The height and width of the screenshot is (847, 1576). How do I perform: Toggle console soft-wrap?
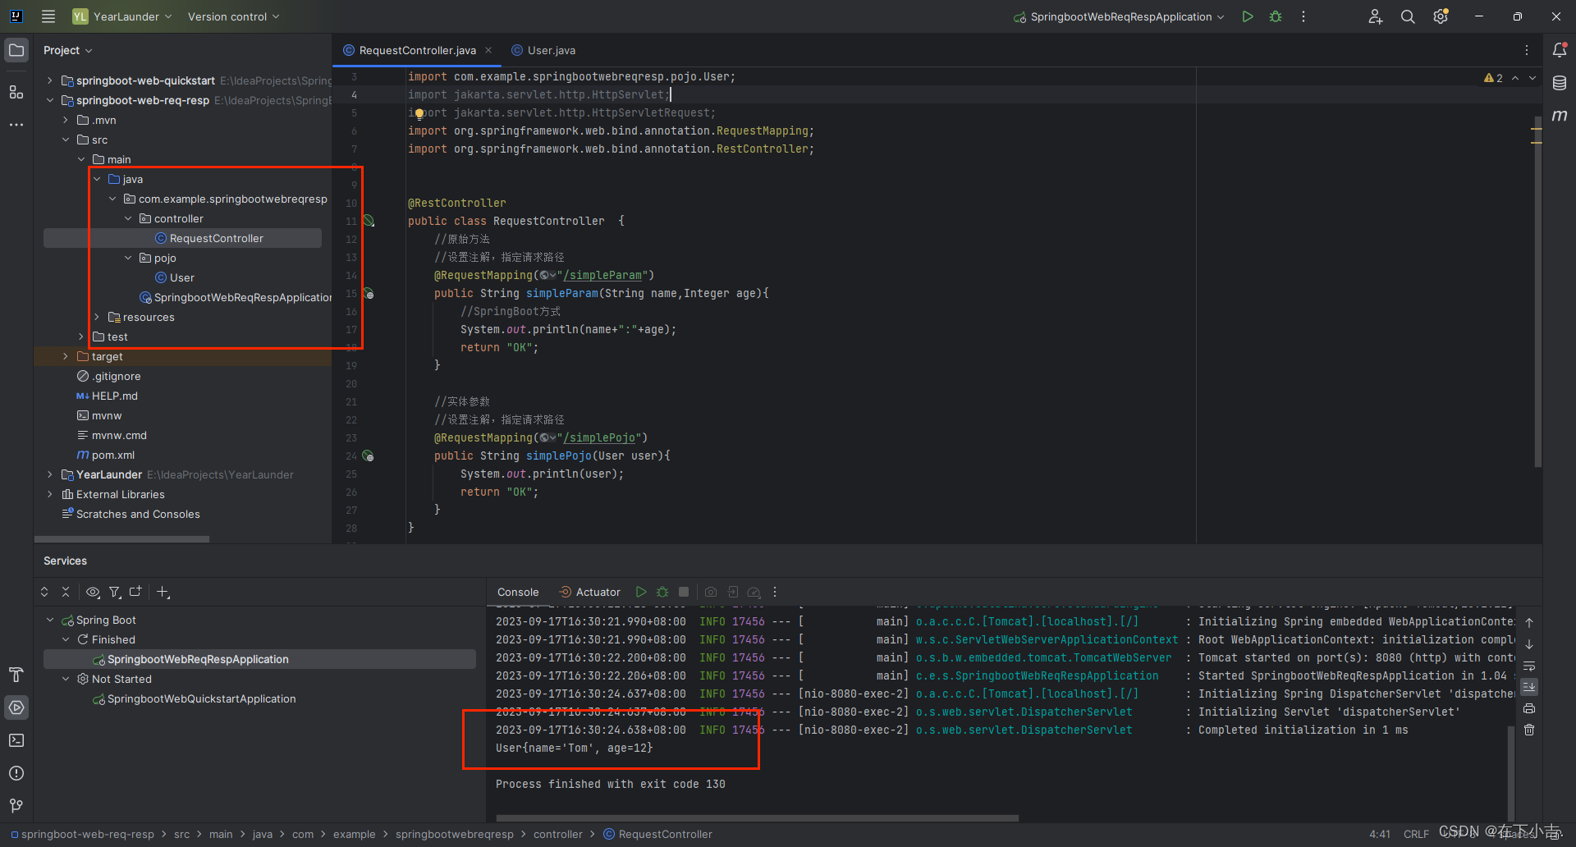click(x=1529, y=666)
